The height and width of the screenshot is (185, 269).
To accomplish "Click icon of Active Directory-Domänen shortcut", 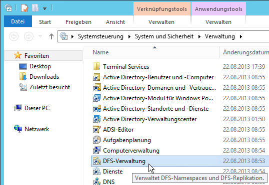I will (97, 87).
